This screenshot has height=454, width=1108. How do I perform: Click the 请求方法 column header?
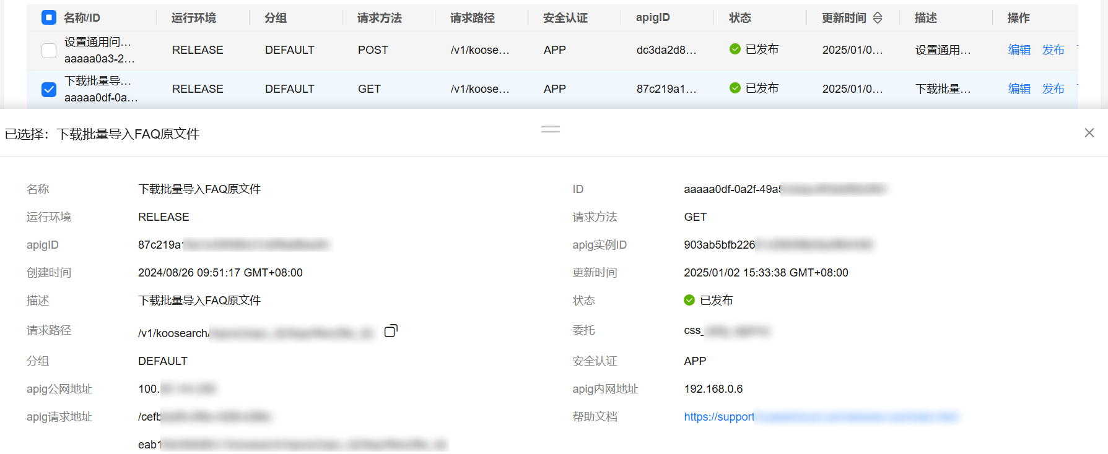(379, 18)
